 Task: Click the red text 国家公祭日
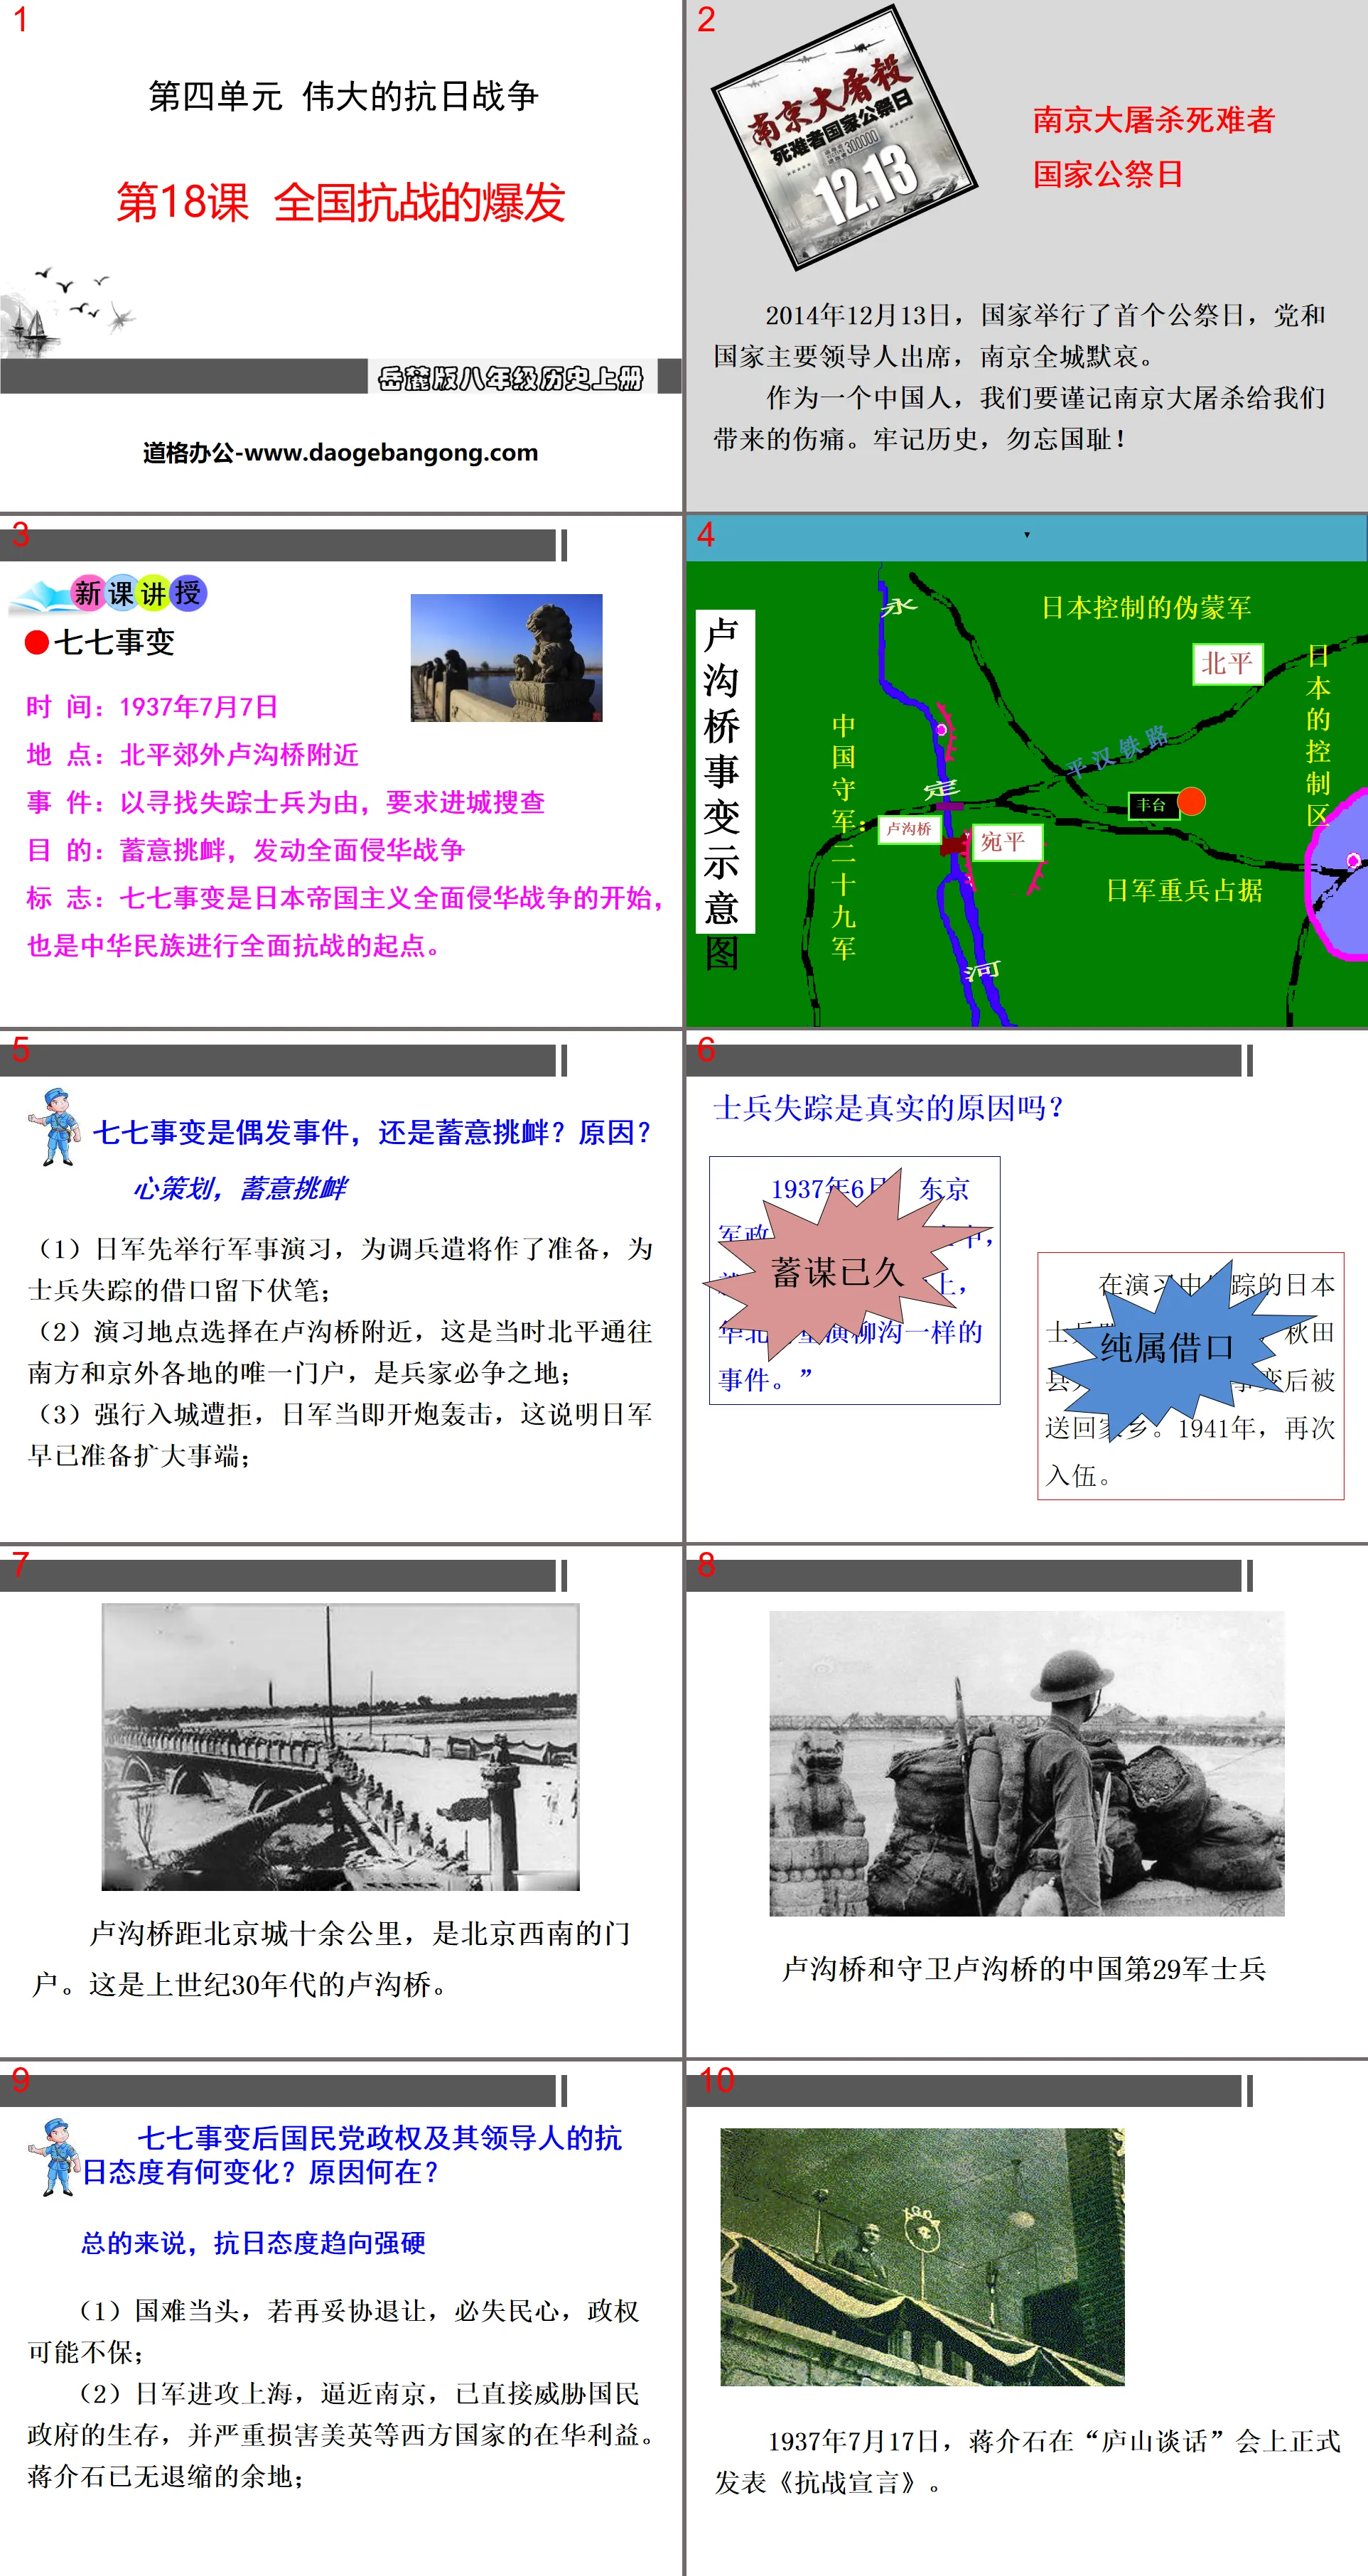[1108, 174]
